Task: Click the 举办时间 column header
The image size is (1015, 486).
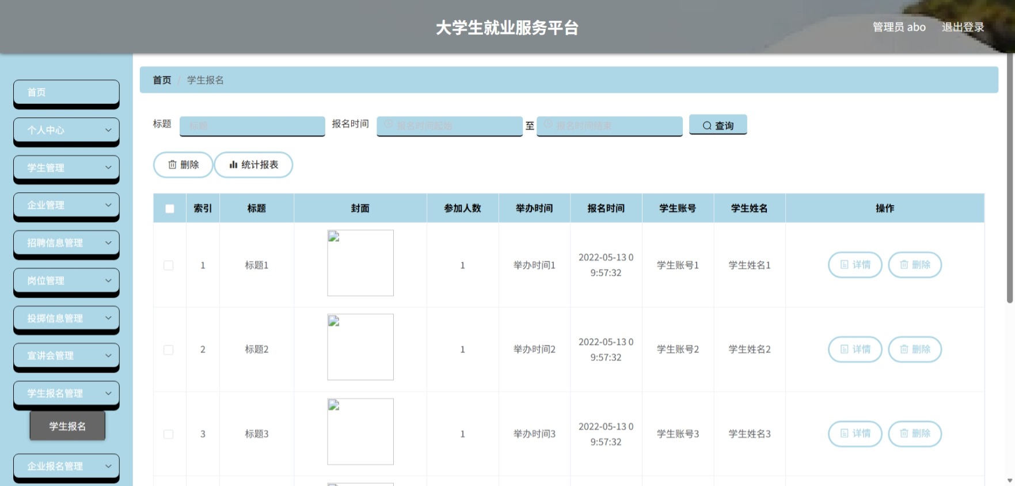Action: pos(534,208)
